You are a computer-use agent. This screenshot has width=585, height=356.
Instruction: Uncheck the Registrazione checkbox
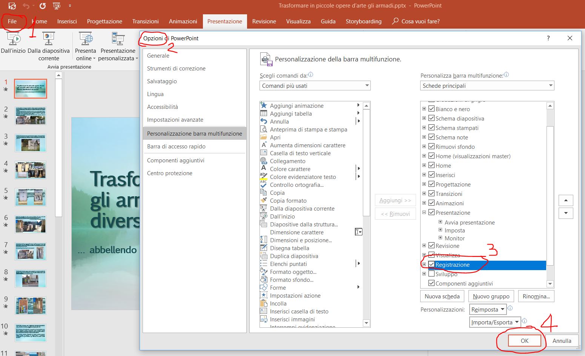[431, 264]
